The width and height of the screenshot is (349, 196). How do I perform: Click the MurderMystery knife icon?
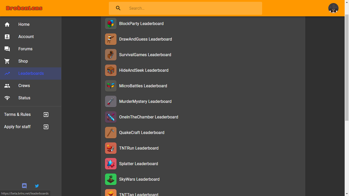point(111,101)
